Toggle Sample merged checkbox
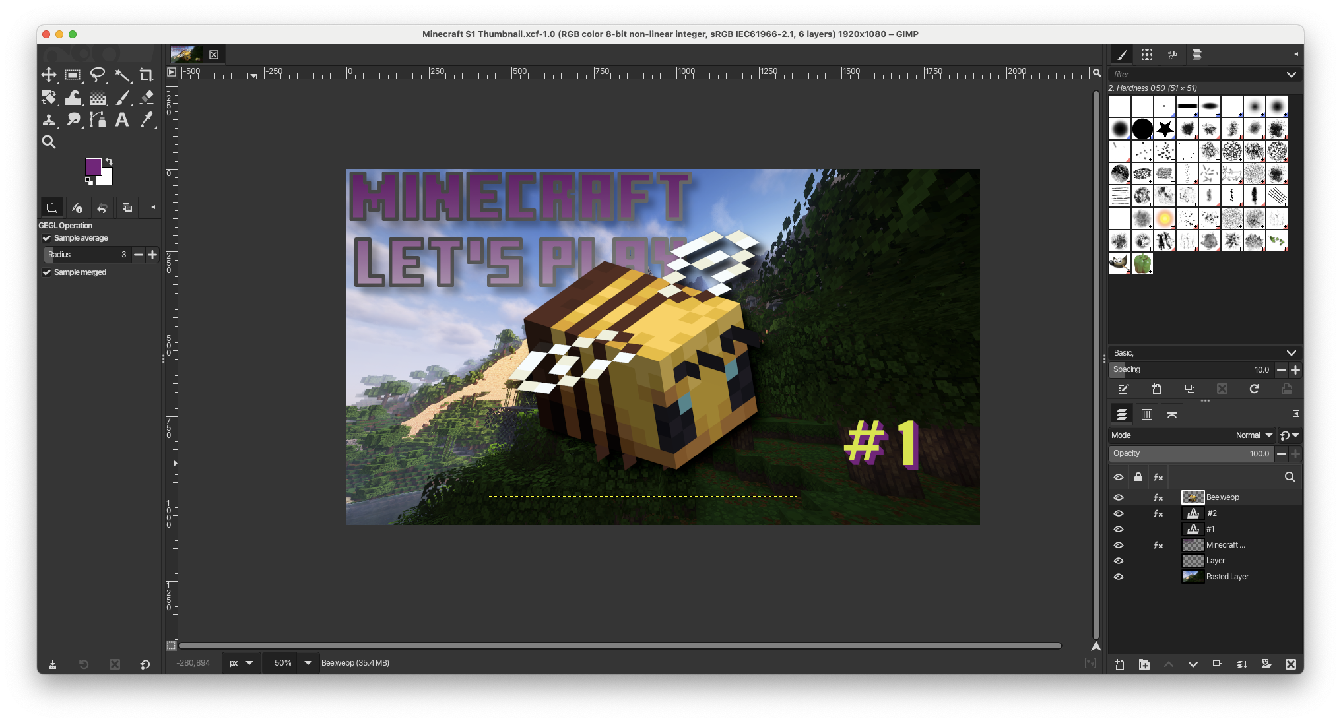1341x723 pixels. (47, 272)
